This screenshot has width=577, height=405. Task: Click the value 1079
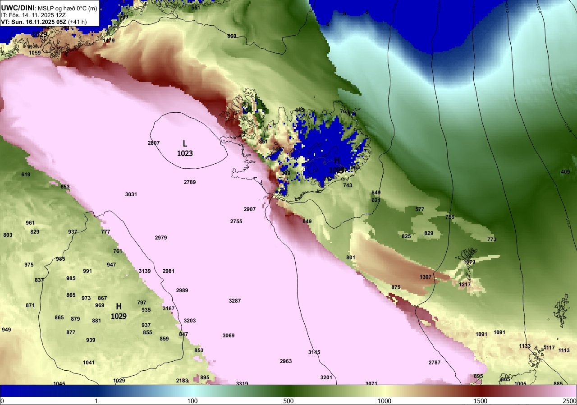pos(469,262)
